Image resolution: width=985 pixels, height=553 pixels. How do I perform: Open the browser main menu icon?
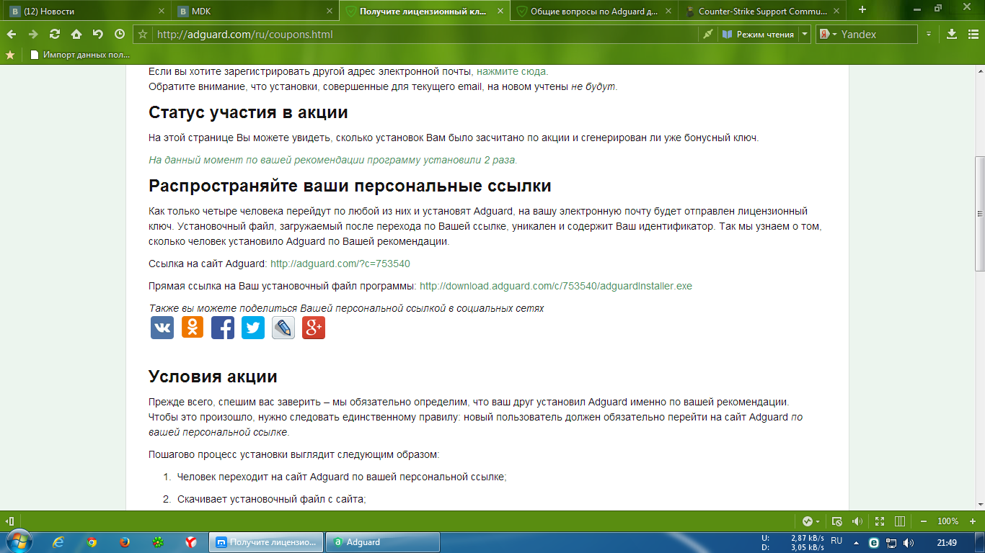tap(972, 34)
